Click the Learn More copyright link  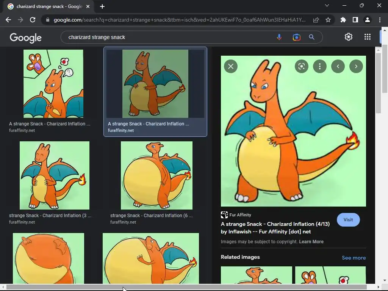tap(311, 241)
